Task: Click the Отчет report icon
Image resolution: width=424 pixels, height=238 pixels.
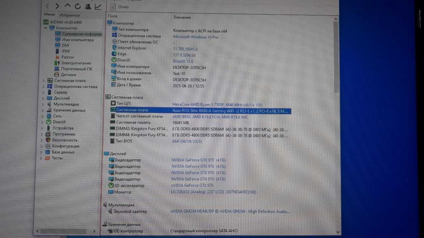Action: (113, 7)
